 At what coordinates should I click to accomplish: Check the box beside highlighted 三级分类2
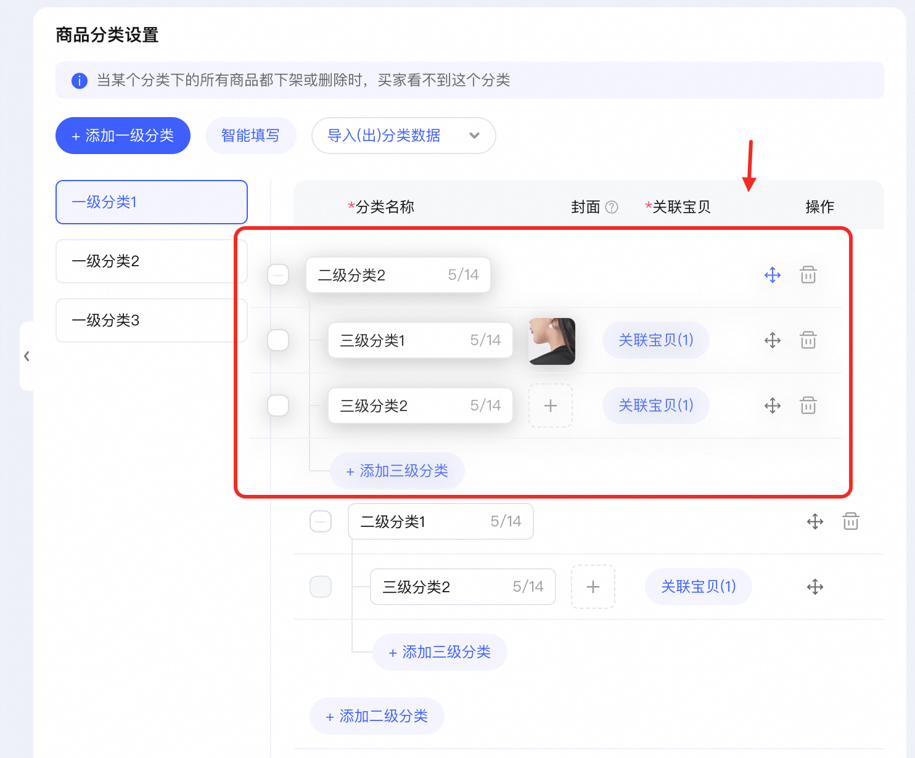click(278, 405)
